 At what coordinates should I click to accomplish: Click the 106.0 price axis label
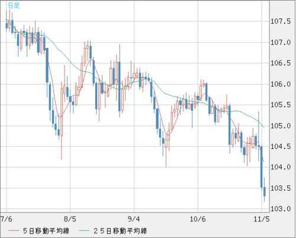(281, 84)
